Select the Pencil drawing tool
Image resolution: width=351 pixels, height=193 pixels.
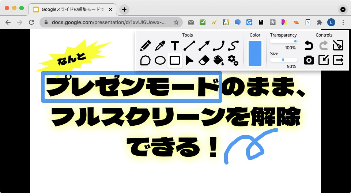(146, 46)
